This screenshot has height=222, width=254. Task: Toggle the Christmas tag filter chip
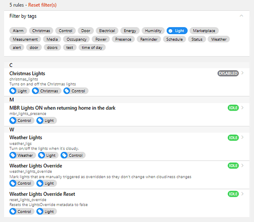[41, 31]
